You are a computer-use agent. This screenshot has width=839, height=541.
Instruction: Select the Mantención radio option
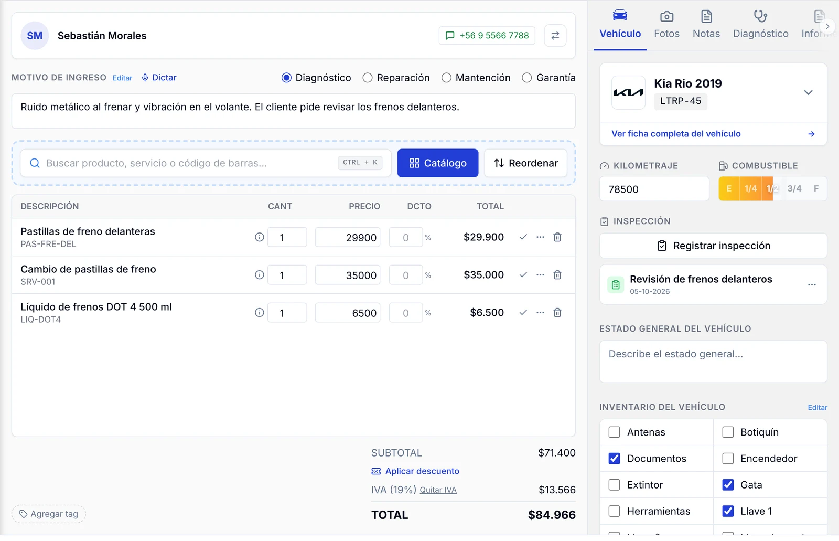click(x=446, y=78)
